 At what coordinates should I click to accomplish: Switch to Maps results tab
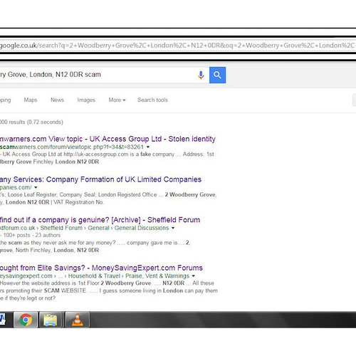coord(31,100)
